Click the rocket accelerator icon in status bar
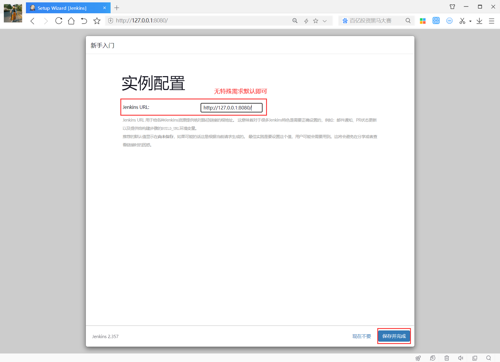 tap(418, 358)
